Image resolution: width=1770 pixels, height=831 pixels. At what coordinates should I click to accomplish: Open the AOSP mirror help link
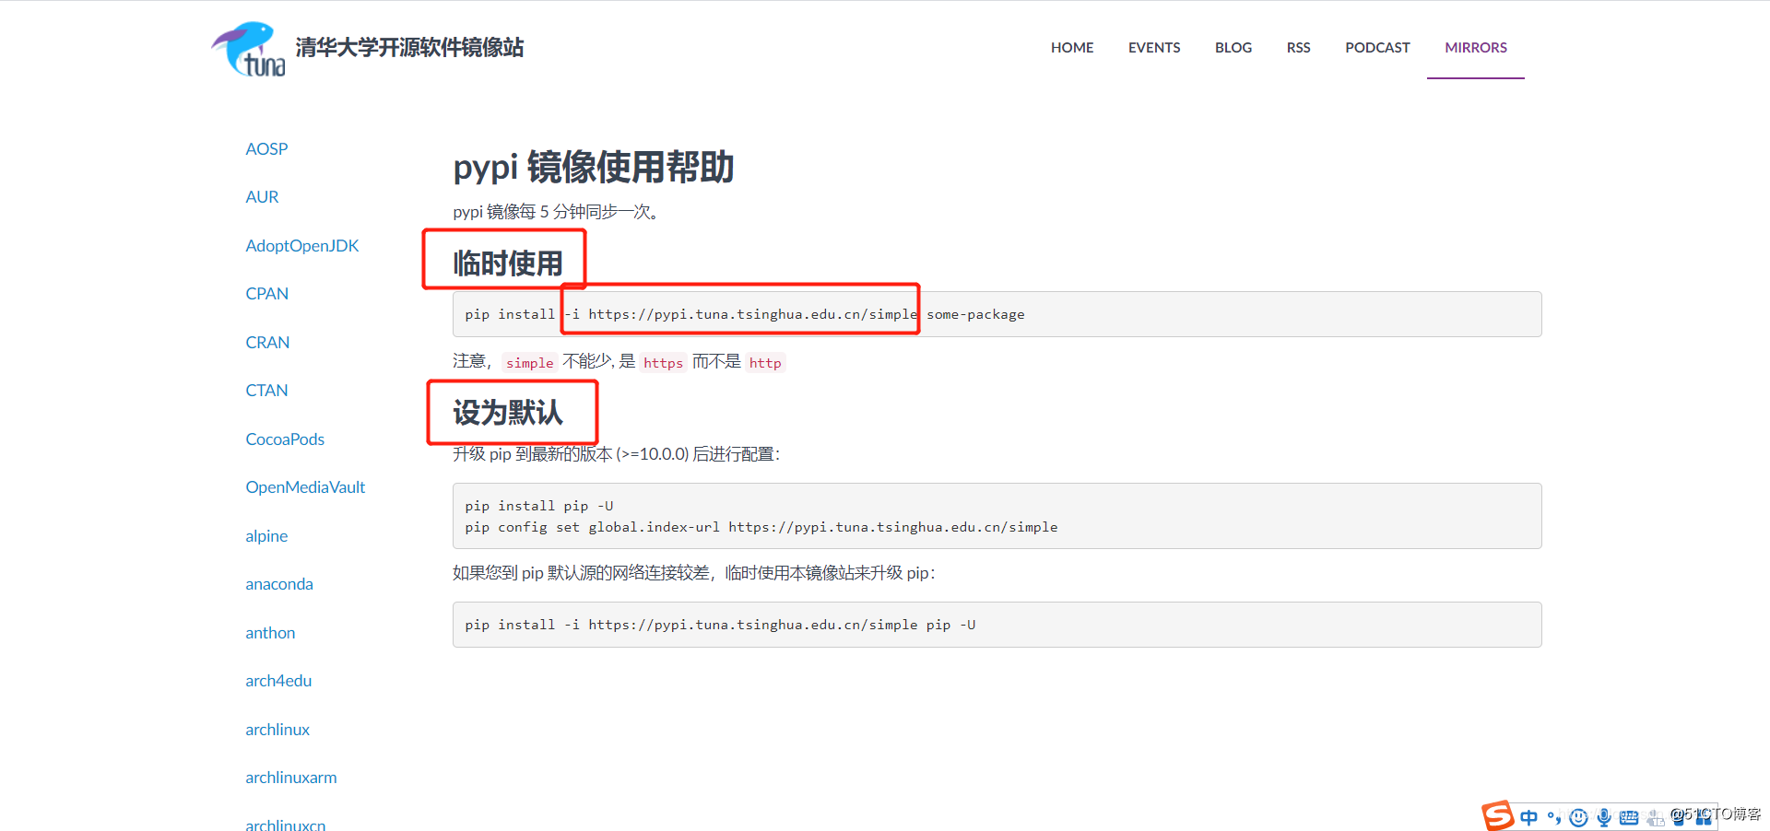(266, 149)
